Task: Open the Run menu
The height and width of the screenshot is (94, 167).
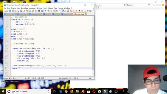Action: click(55, 8)
